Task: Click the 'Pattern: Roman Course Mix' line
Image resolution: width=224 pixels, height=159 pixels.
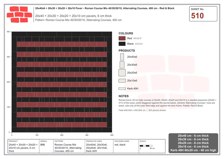Action: [78, 20]
